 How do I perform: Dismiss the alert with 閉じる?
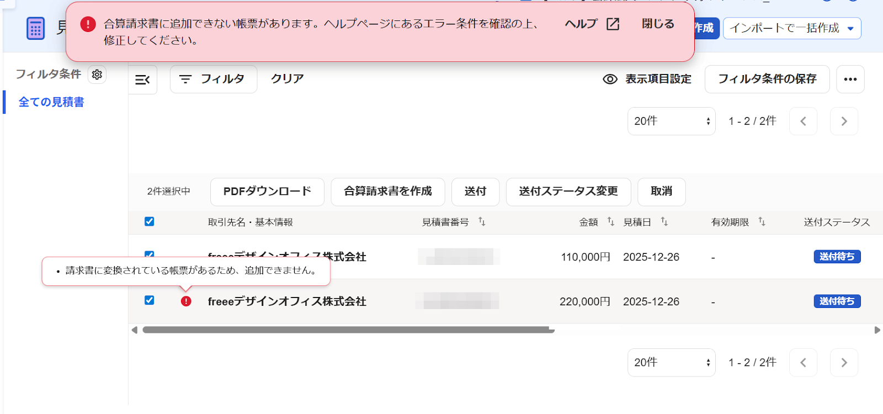pos(658,24)
